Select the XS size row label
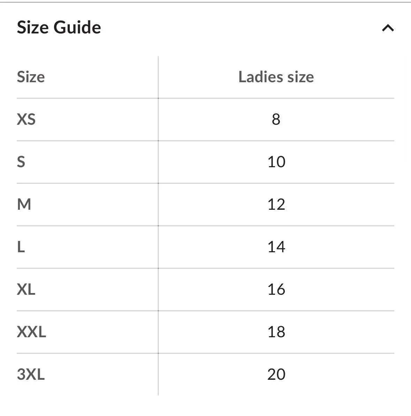Viewport: 411px width, 416px height. tap(26, 120)
